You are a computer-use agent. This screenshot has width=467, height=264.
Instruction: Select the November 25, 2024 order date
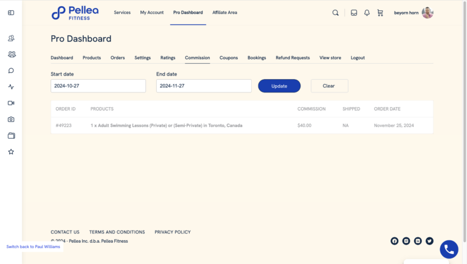pyautogui.click(x=394, y=125)
